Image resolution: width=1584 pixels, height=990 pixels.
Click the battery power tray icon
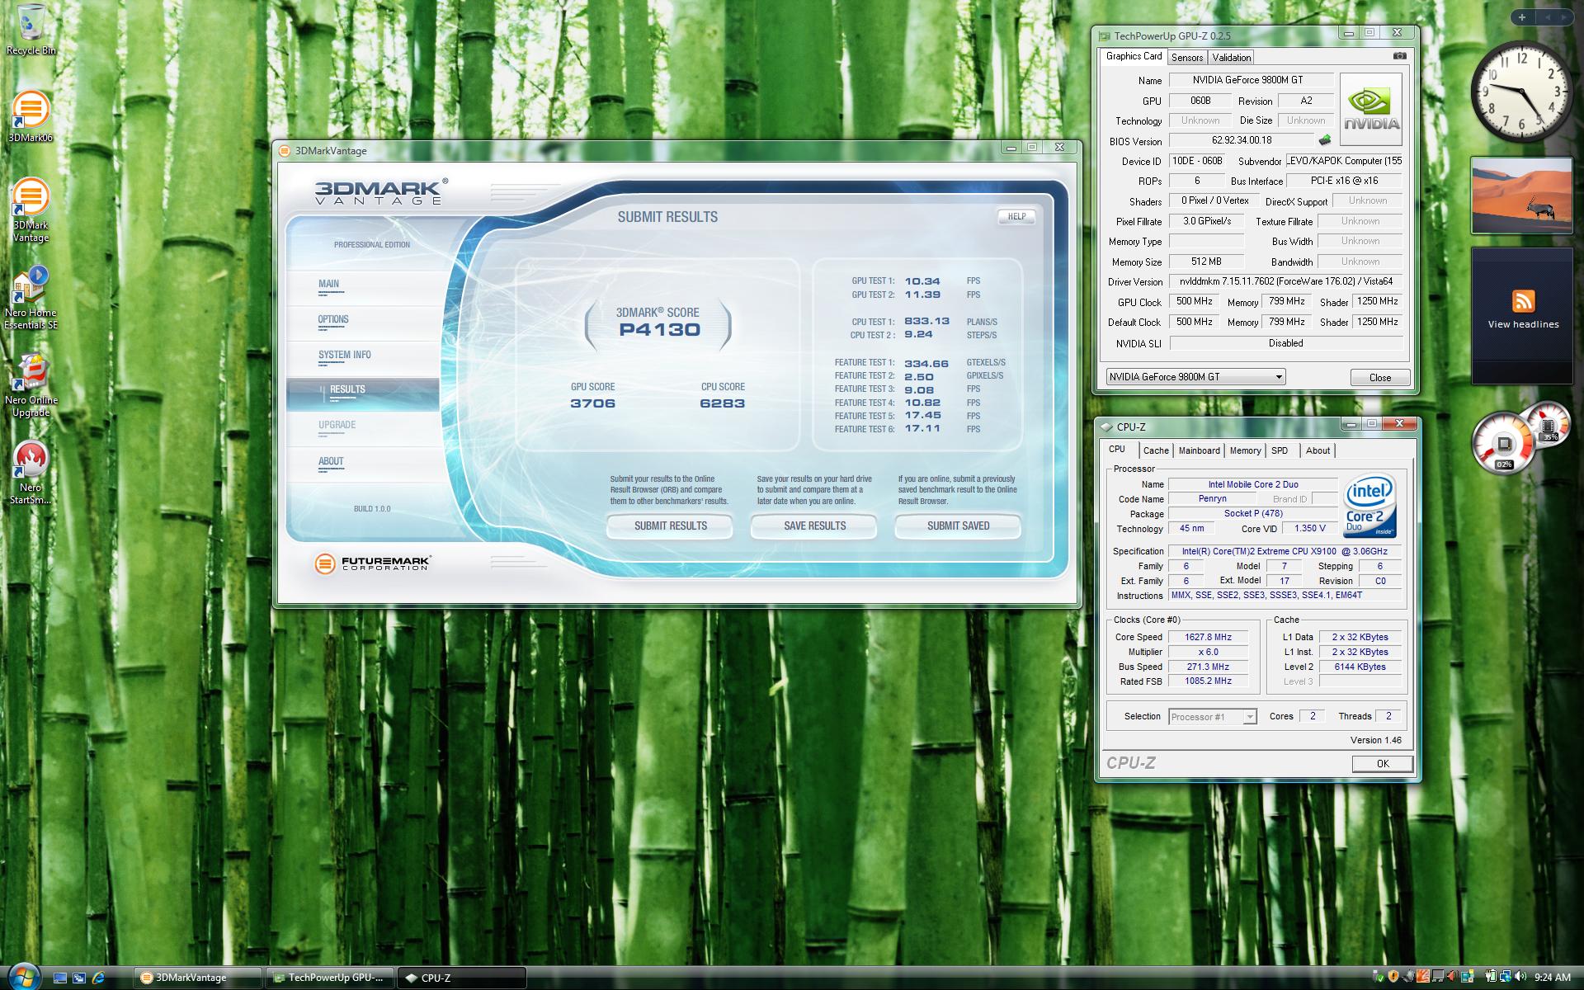(x=1491, y=978)
